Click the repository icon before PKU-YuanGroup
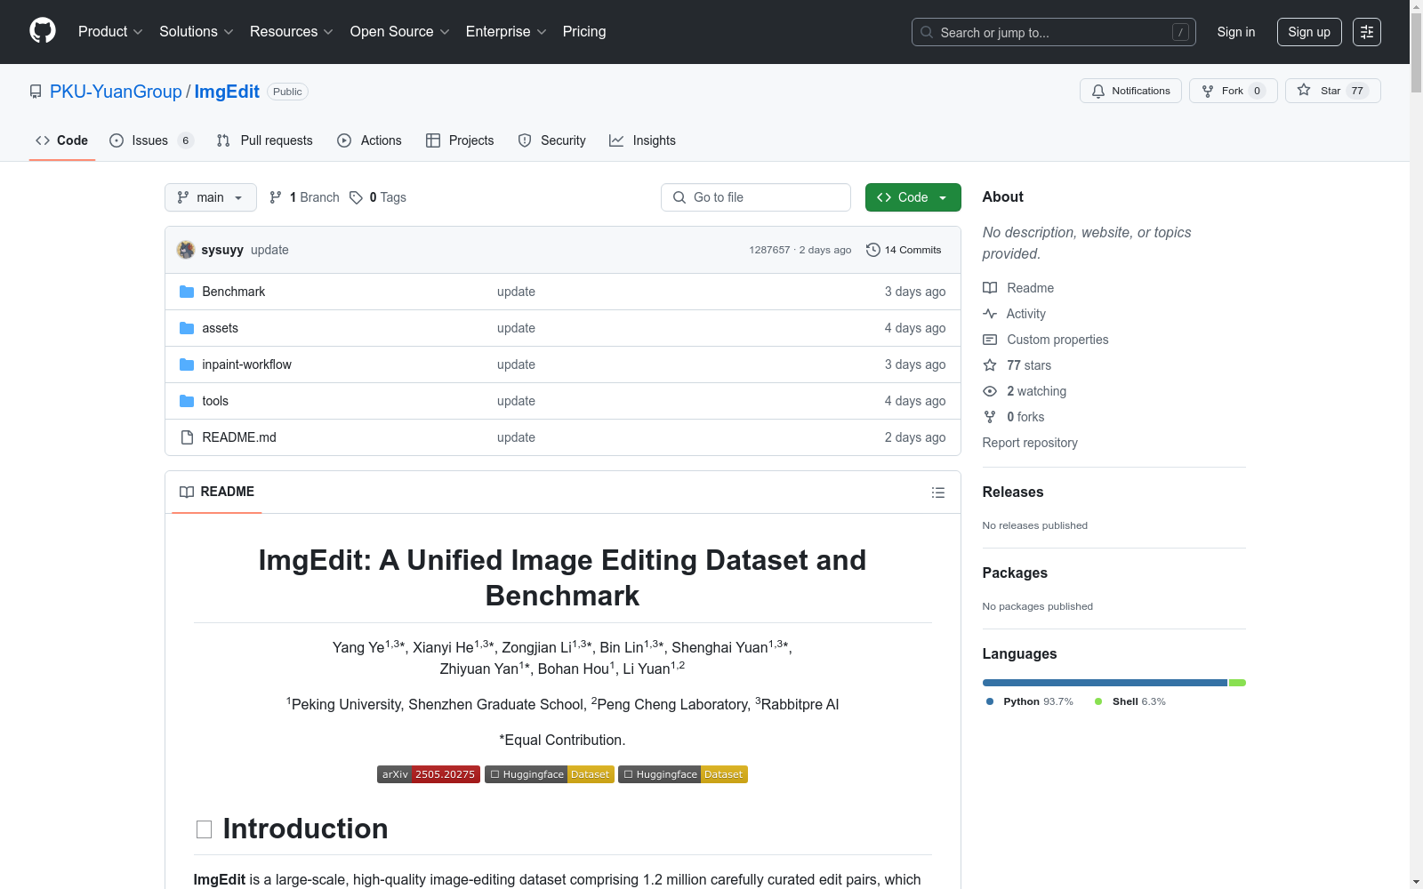The height and width of the screenshot is (889, 1423). 36,92
